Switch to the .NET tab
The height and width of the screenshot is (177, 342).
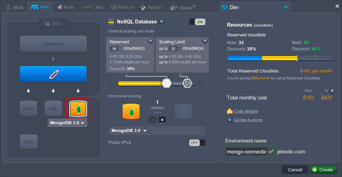pyautogui.click(x=93, y=8)
